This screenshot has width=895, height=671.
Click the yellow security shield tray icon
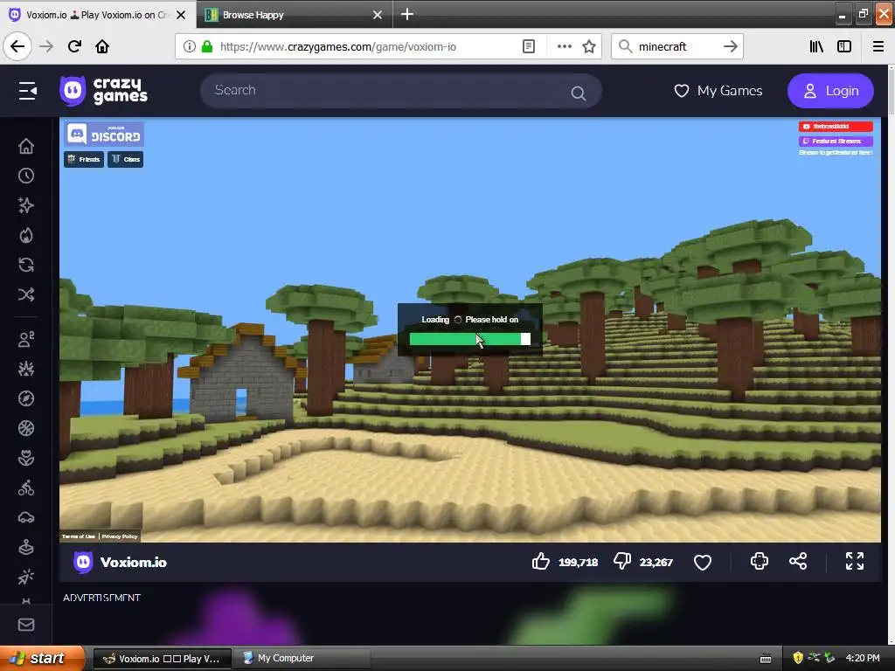coord(798,658)
